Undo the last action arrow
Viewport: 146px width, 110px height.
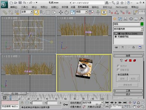[25, 3]
